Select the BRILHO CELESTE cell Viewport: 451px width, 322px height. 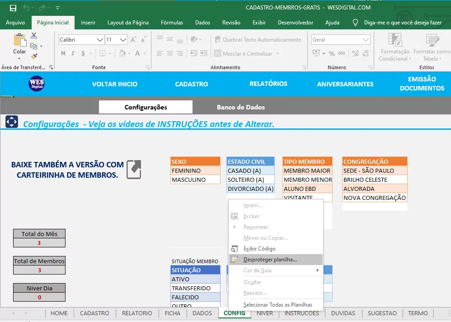tap(375, 180)
